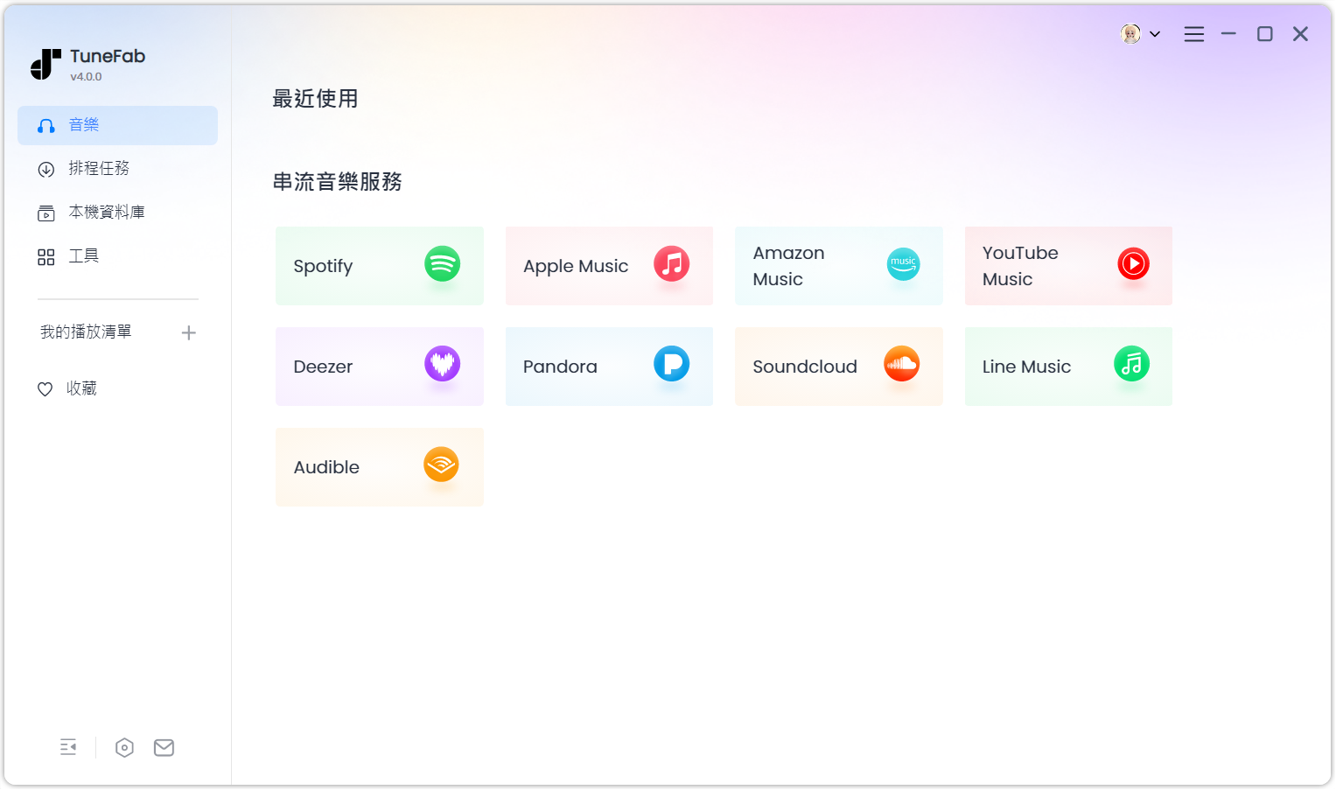Open feedback using the envelope icon
The image size is (1336, 790).
[x=164, y=748]
